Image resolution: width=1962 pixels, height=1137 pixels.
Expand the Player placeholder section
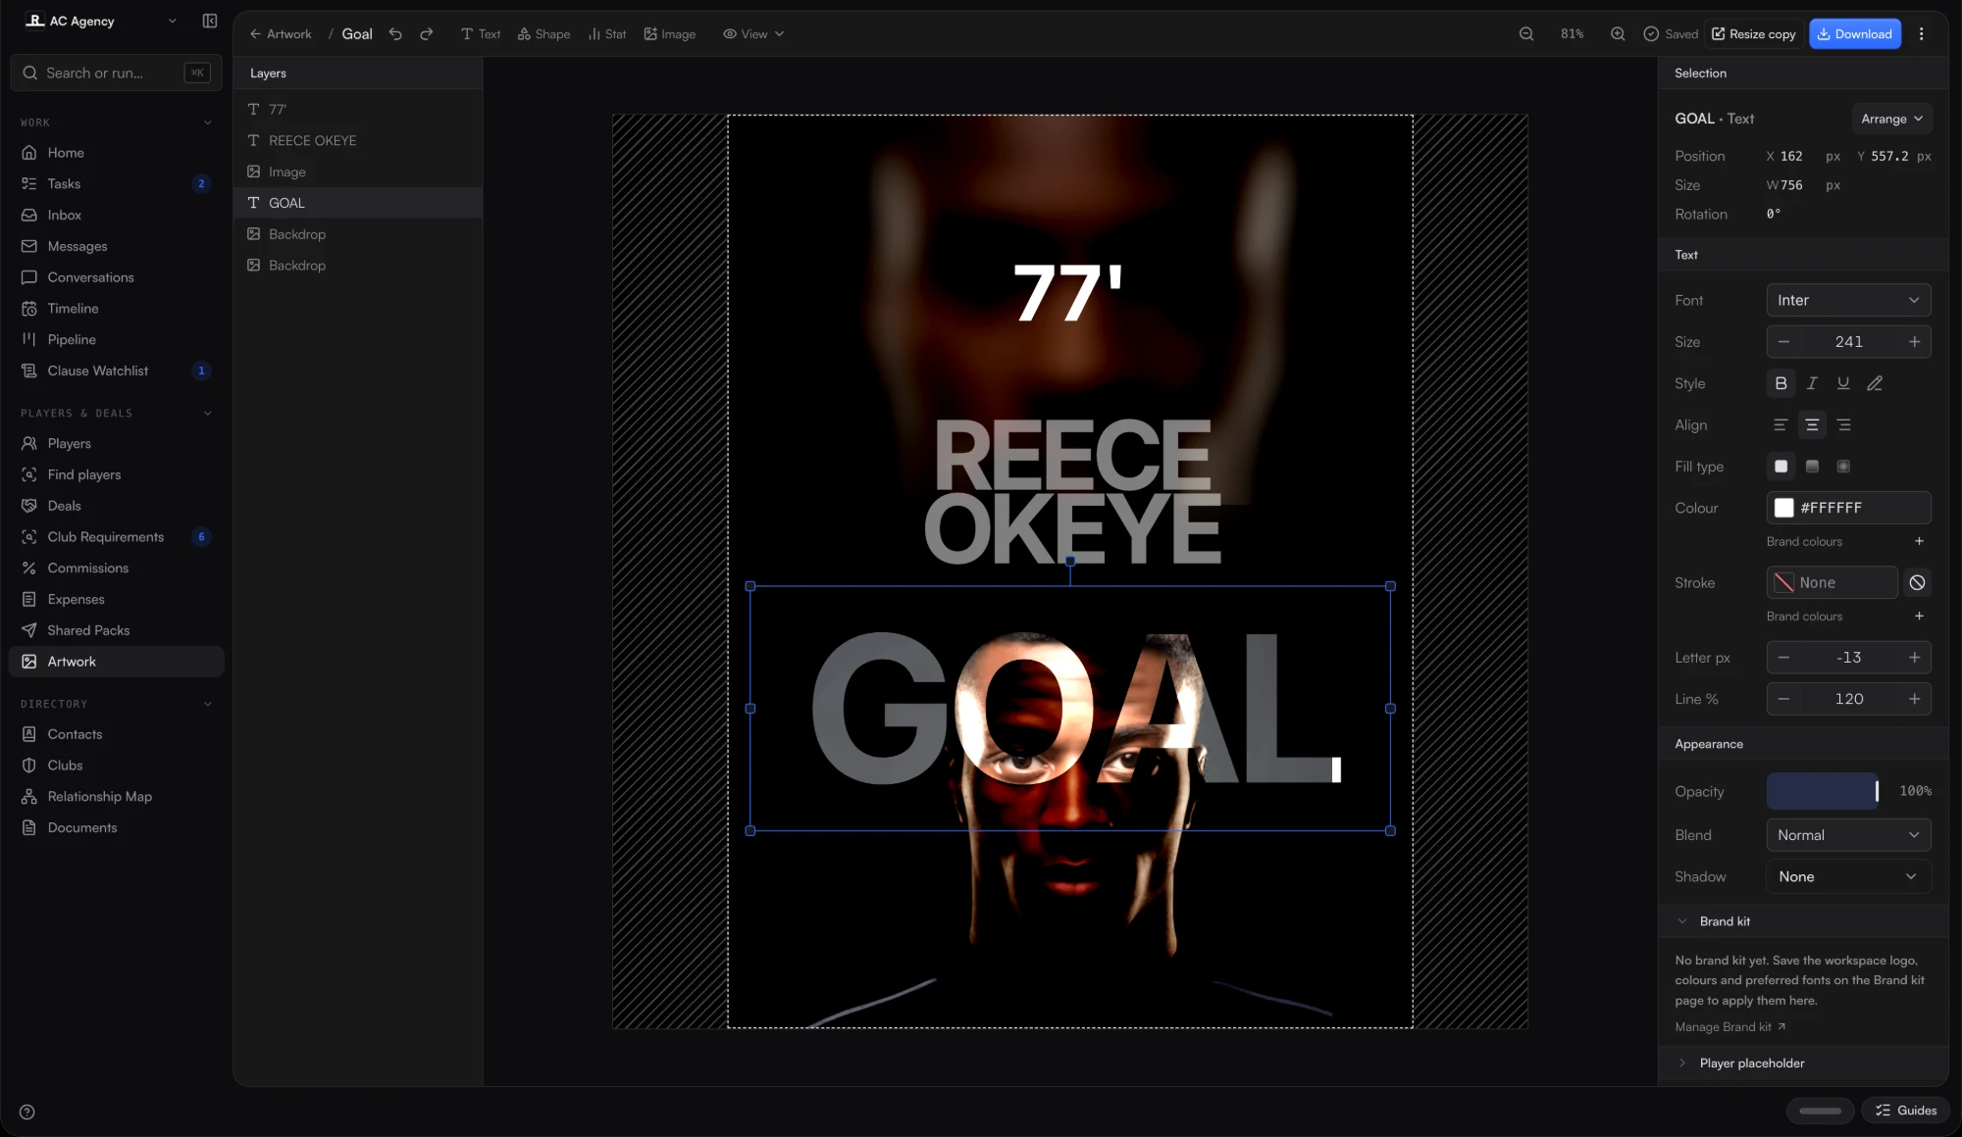[x=1803, y=1063]
